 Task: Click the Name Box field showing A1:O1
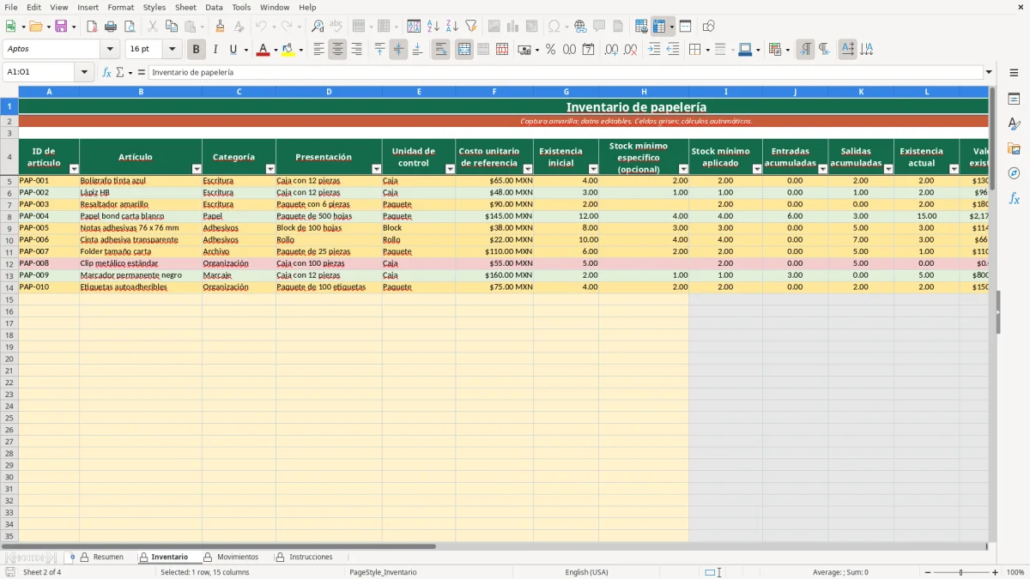click(x=40, y=72)
